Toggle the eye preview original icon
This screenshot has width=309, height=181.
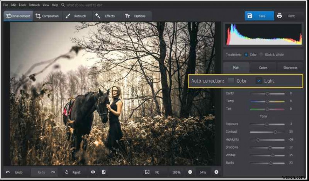coord(93,172)
